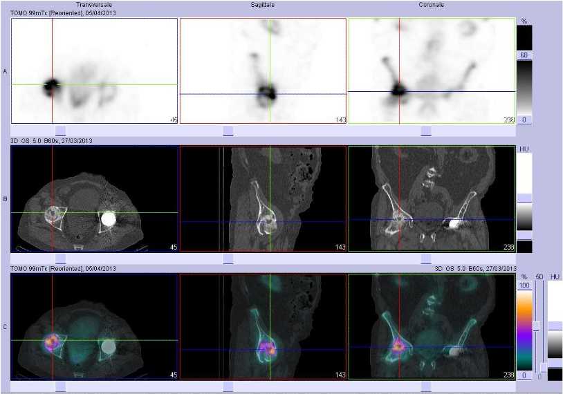Image resolution: width=563 pixels, height=394 pixels.
Task: Click slice scrollbar thumb under coronal fused view
Action: point(426,386)
